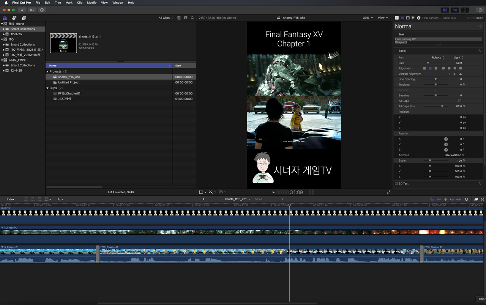Click the browser search magnifier icon
Screen dimensions: 486x305
click(x=193, y=18)
